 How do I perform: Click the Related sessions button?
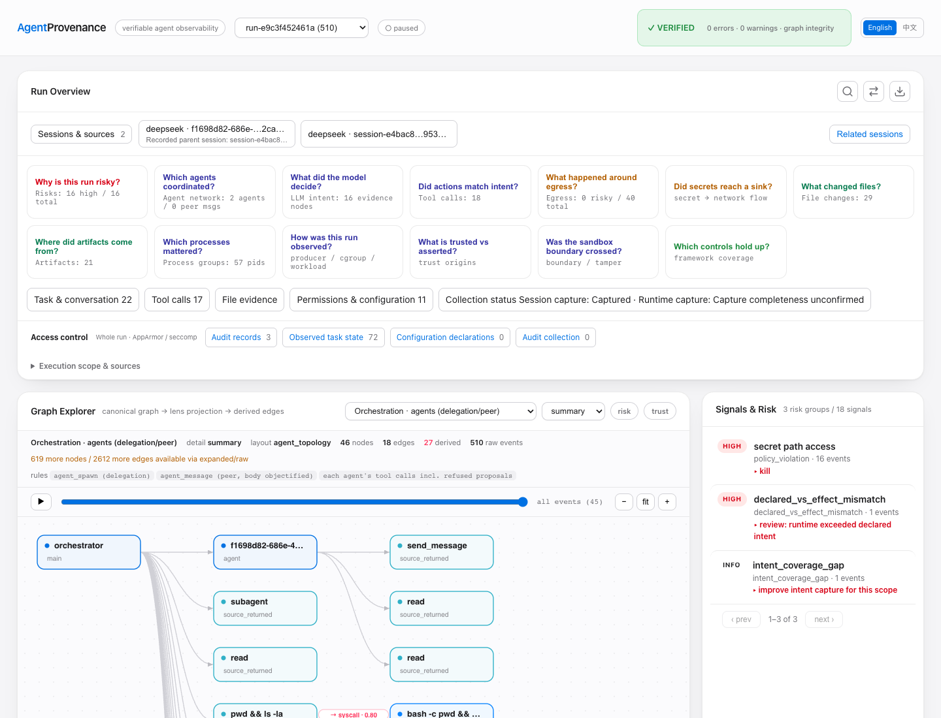[x=870, y=134]
